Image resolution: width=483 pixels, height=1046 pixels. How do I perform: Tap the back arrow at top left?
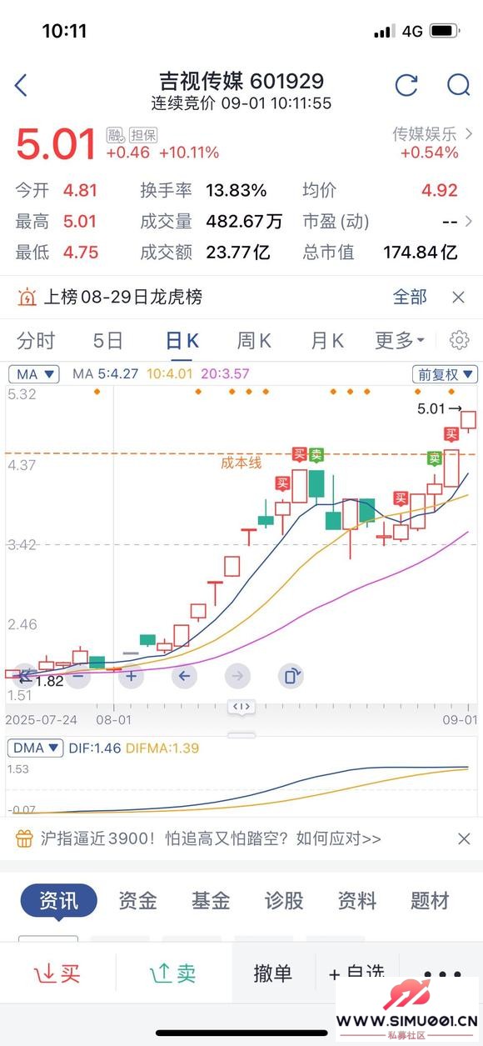[x=21, y=84]
